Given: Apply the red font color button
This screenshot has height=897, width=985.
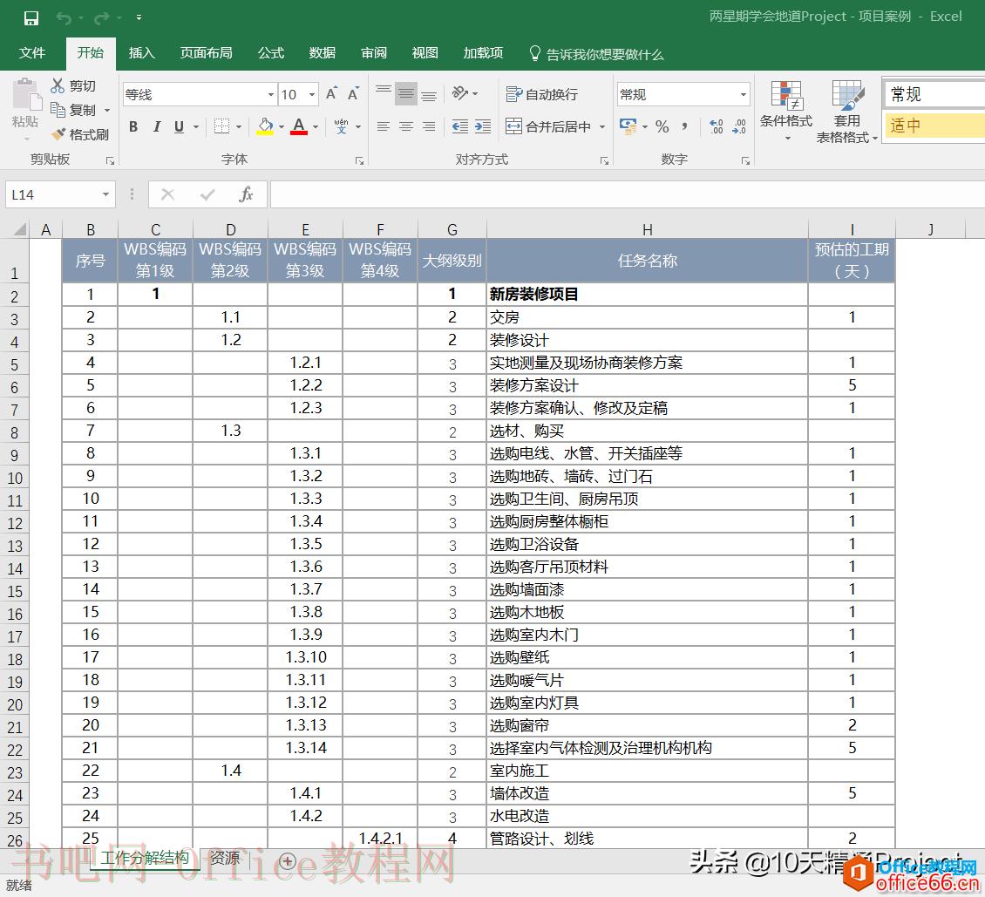Looking at the screenshot, I should point(299,127).
